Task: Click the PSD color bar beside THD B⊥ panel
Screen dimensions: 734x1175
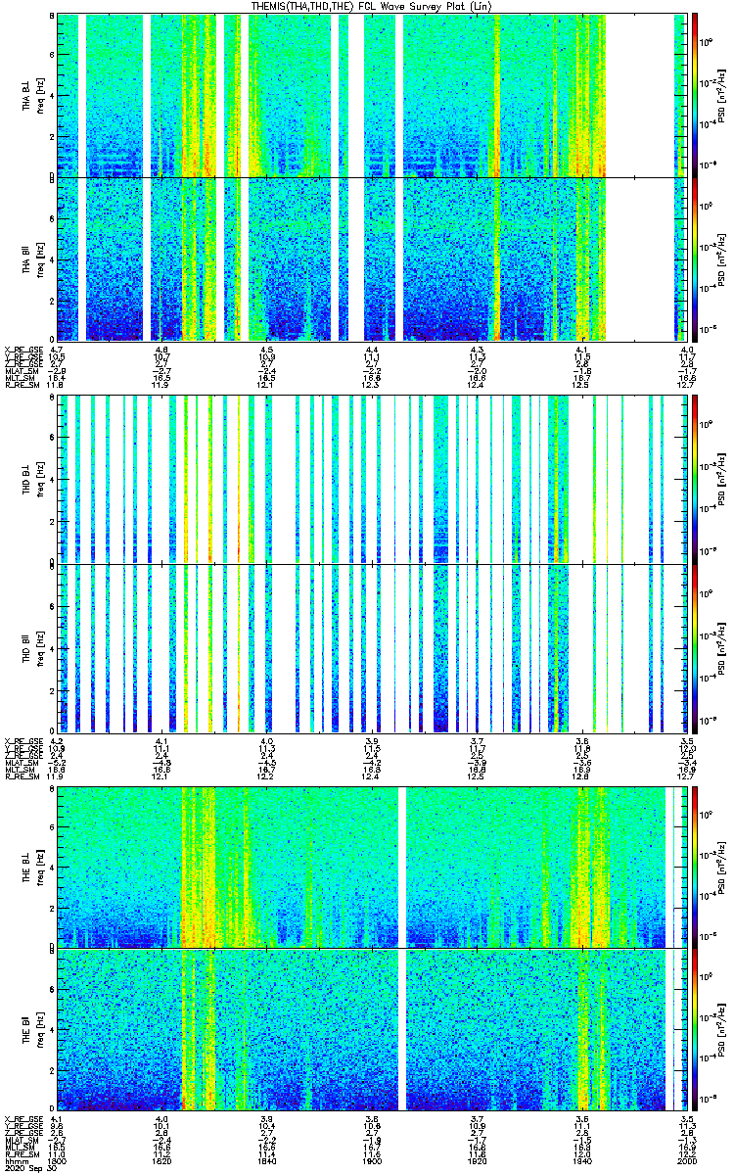Action: click(x=695, y=479)
